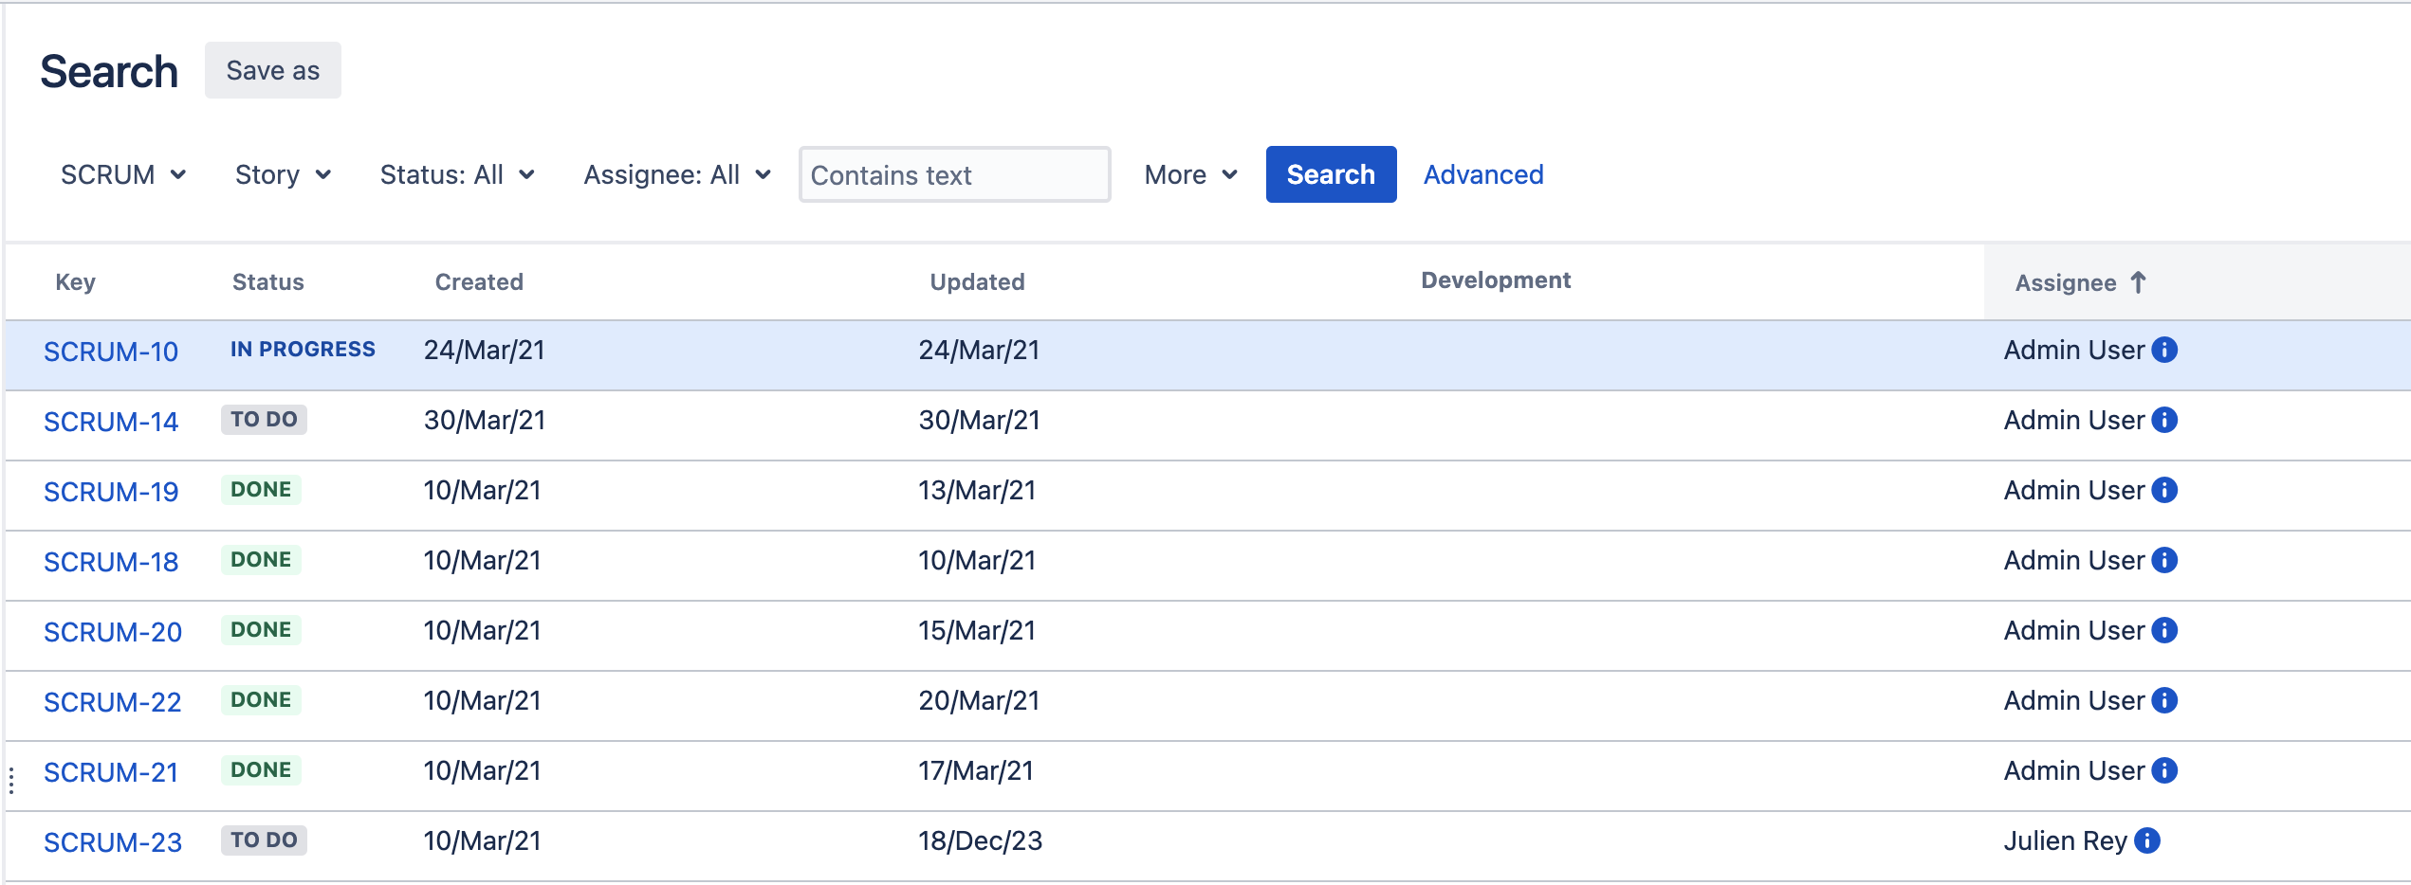Image resolution: width=2411 pixels, height=885 pixels.
Task: Click info icon on the SCRUM-20 row
Action: 2163,630
